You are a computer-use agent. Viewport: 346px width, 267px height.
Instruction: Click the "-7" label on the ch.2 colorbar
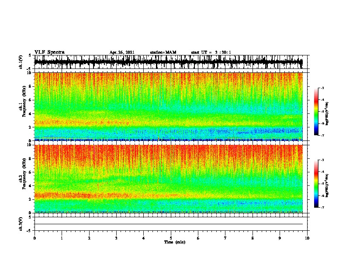coord(322,207)
